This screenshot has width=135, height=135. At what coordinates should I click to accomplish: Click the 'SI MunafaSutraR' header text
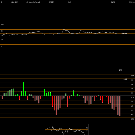(33, 2)
